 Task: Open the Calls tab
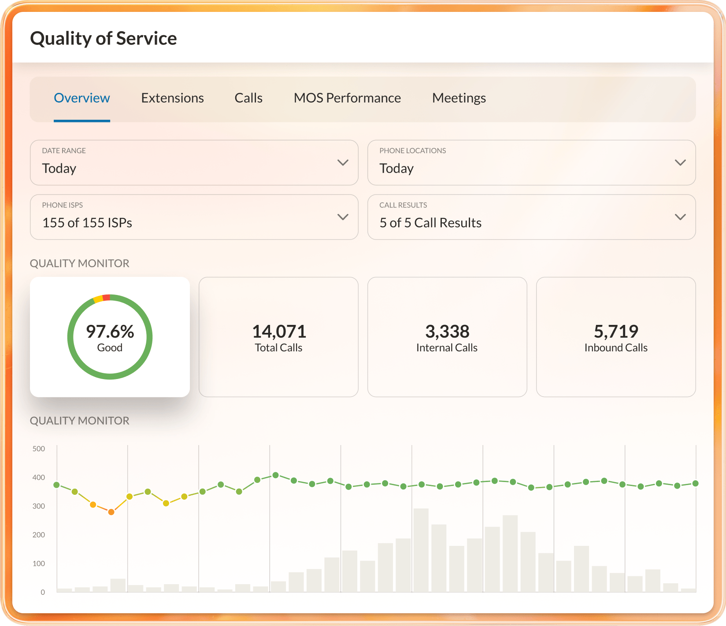click(248, 98)
